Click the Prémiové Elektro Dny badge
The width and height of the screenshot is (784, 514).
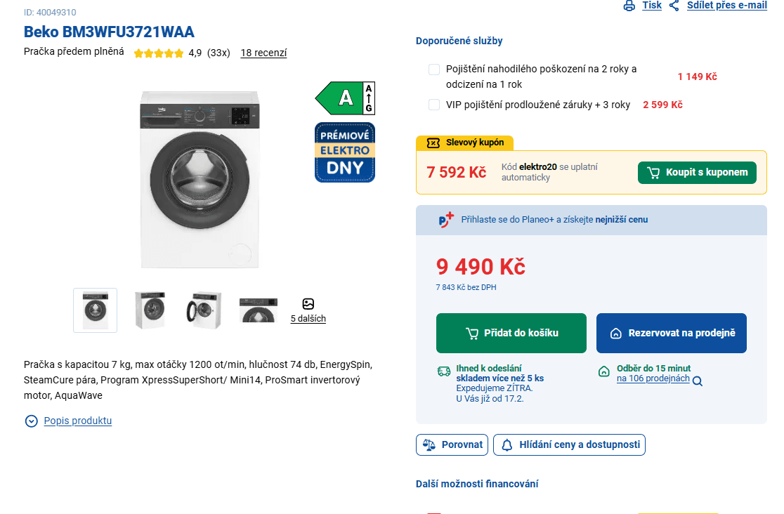(x=344, y=152)
